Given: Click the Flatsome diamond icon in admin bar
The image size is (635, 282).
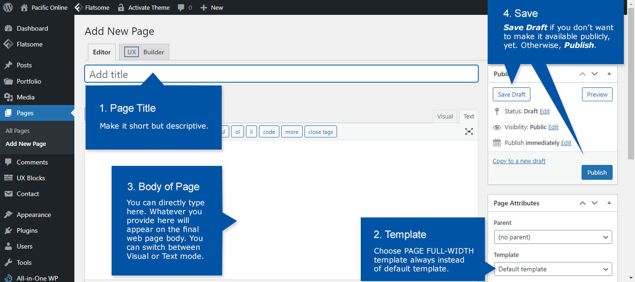Looking at the screenshot, I should (79, 7).
